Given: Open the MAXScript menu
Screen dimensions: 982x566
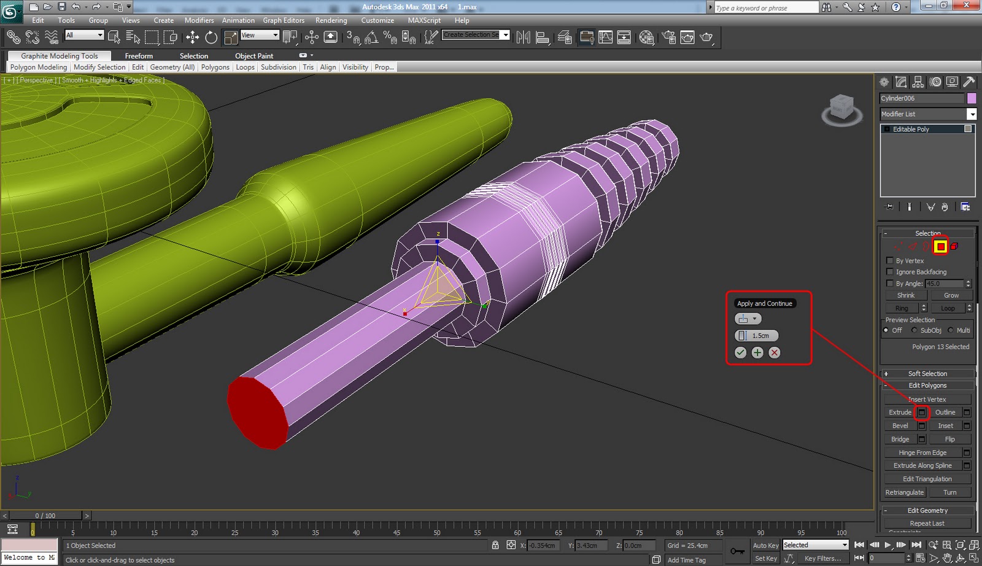Looking at the screenshot, I should point(424,20).
